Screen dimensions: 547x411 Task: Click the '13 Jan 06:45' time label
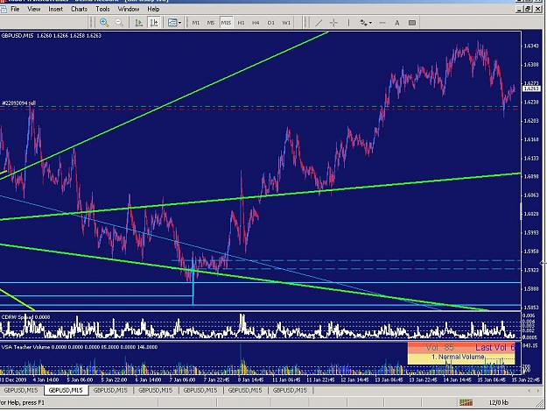pos(389,379)
